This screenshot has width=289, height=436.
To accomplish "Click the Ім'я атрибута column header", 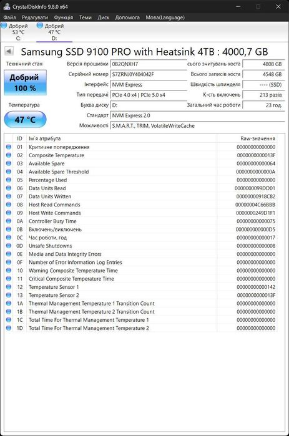I will pos(122,138).
